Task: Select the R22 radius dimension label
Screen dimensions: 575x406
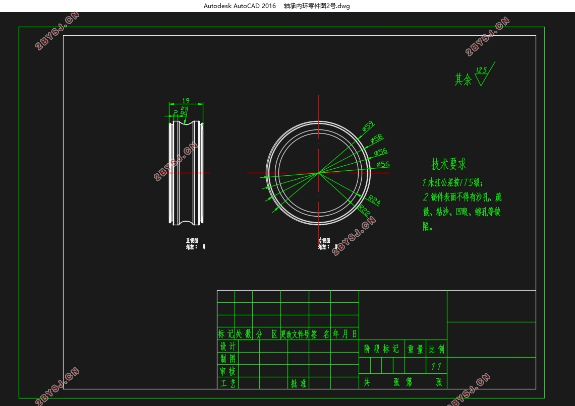Action: tap(365, 210)
